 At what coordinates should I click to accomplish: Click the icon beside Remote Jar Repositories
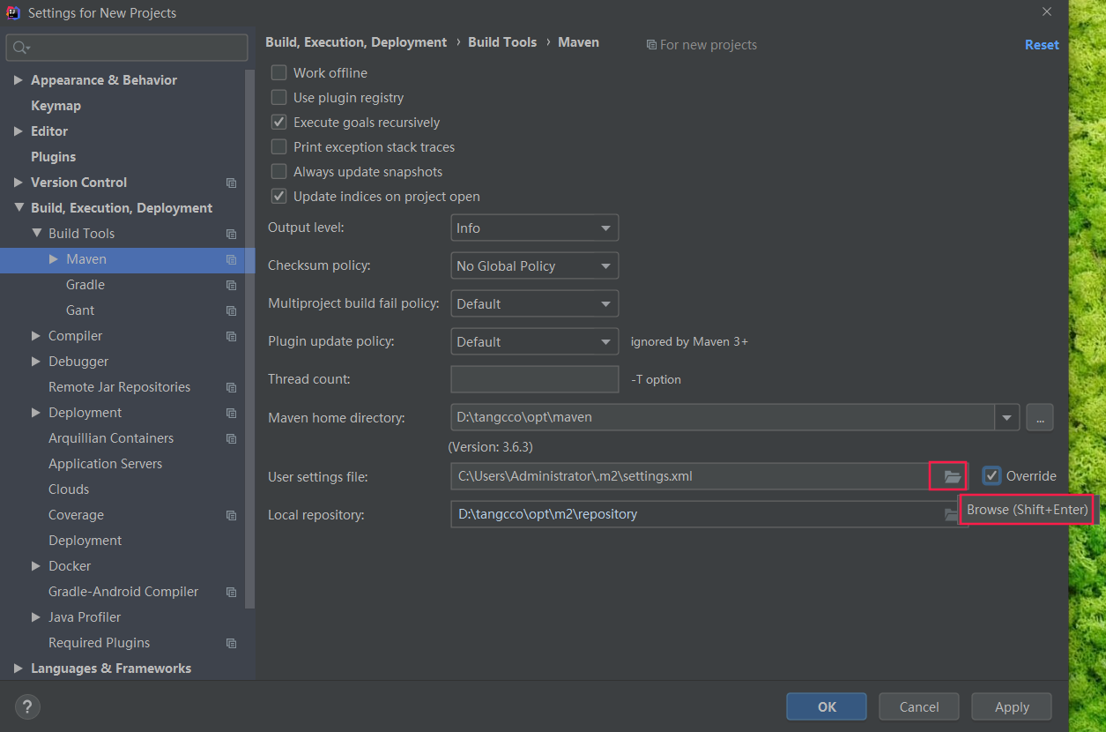pos(231,387)
